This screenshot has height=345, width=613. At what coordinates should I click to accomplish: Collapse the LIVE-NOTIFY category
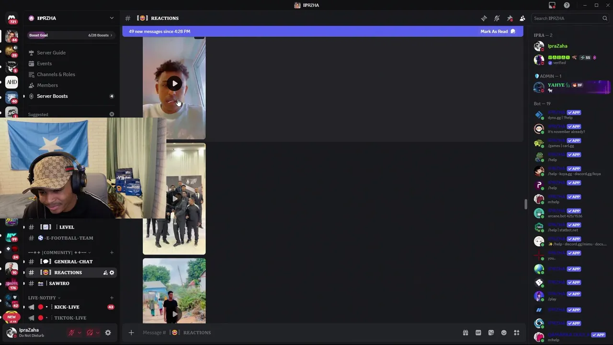44,298
